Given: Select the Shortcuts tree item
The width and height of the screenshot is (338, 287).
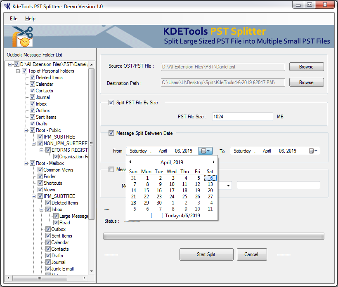Looking at the screenshot, I should tap(53, 183).
